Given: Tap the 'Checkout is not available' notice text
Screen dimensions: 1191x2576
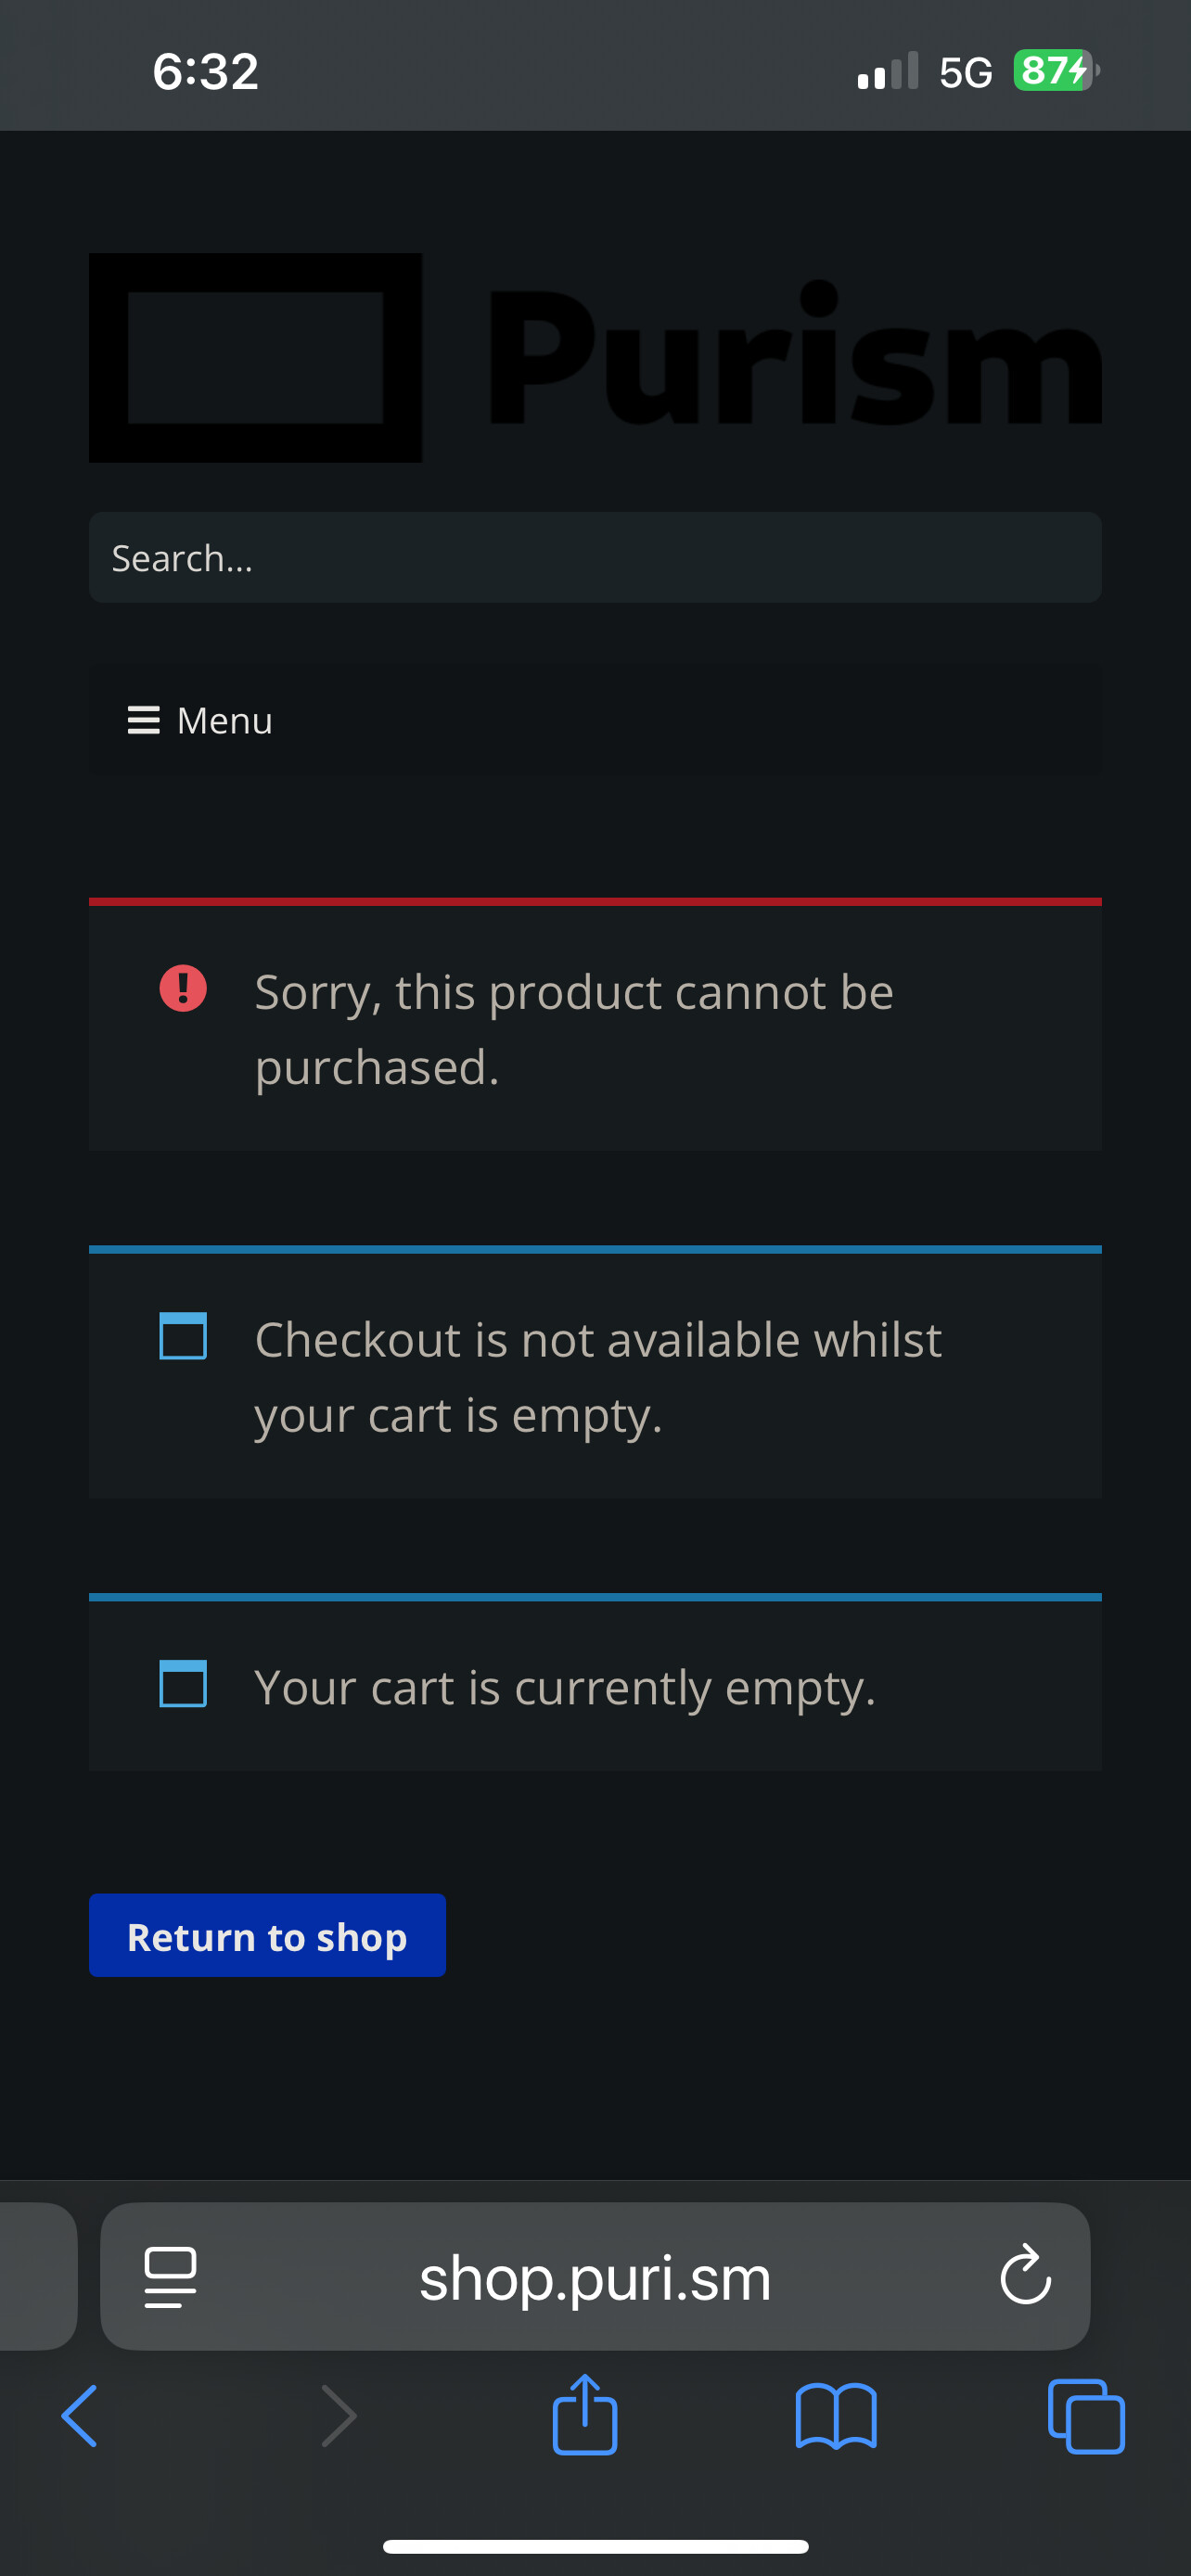Looking at the screenshot, I should (598, 1376).
